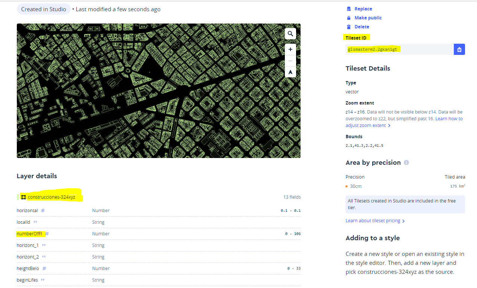Select the localId field name
This screenshot has width=477, height=288.
23,222
